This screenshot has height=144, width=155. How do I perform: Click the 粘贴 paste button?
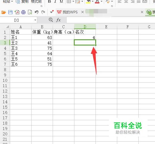8,1
